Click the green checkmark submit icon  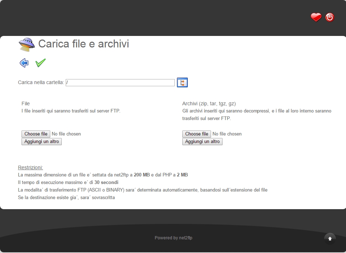pos(41,63)
